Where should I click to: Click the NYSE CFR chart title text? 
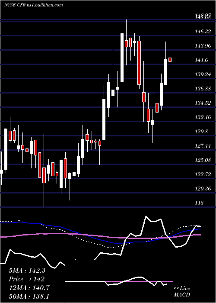[x=34, y=5]
